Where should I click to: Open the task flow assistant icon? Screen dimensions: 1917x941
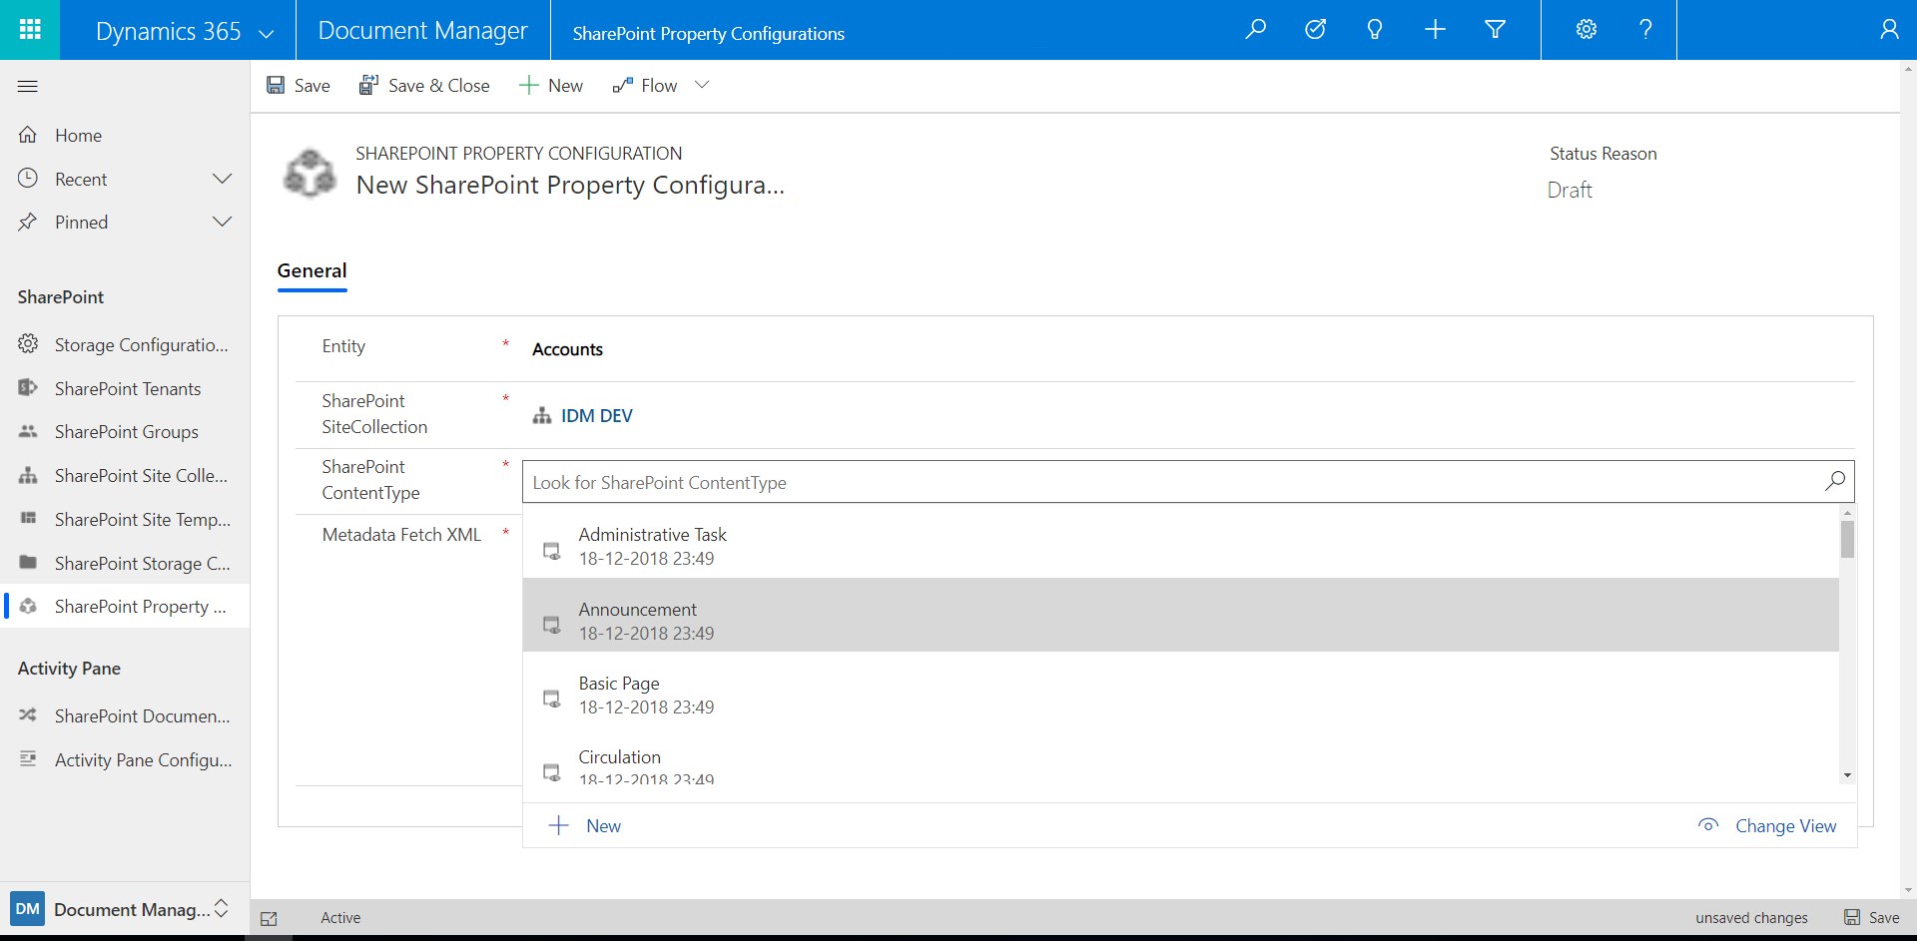[1316, 30]
